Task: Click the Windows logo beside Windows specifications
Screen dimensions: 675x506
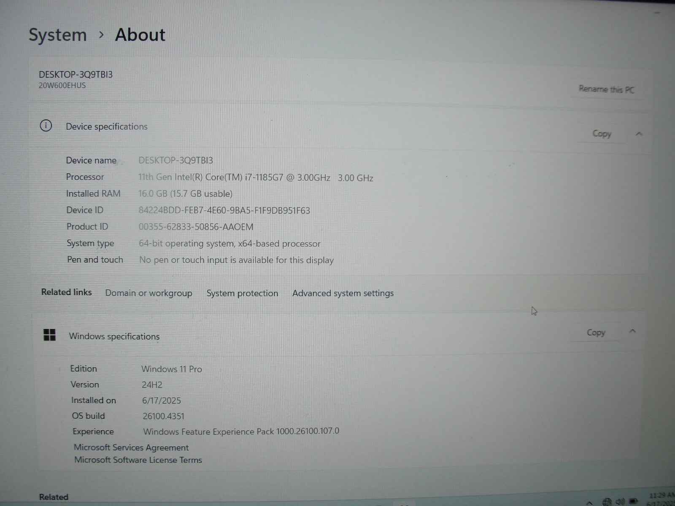Action: coord(49,335)
